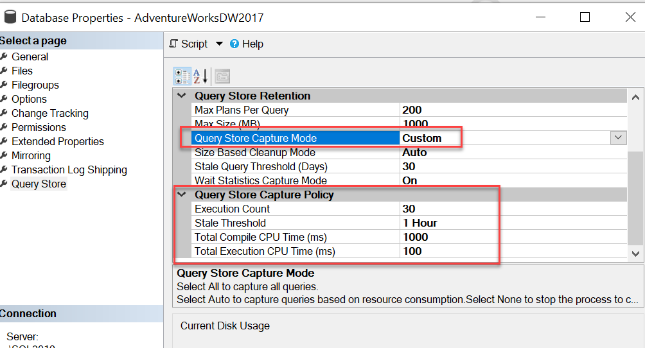Click the Alphabetical sort icon

pos(200,76)
